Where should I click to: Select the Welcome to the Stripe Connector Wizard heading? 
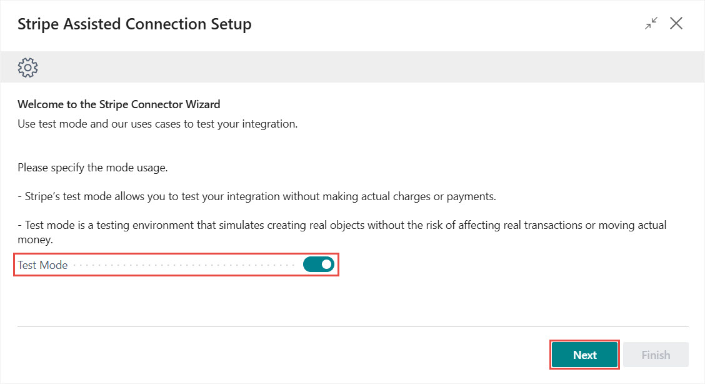pos(119,104)
